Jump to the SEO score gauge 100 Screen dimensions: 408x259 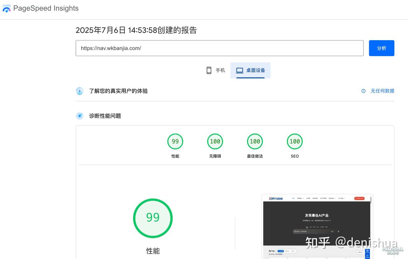[295, 141]
